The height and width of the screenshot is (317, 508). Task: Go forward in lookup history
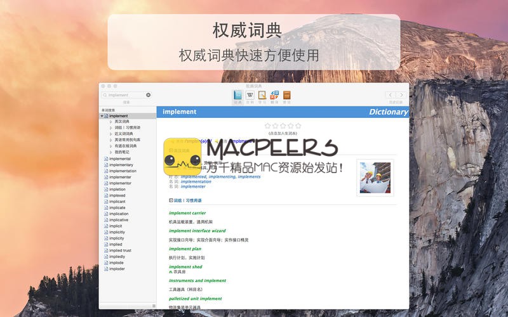[401, 94]
